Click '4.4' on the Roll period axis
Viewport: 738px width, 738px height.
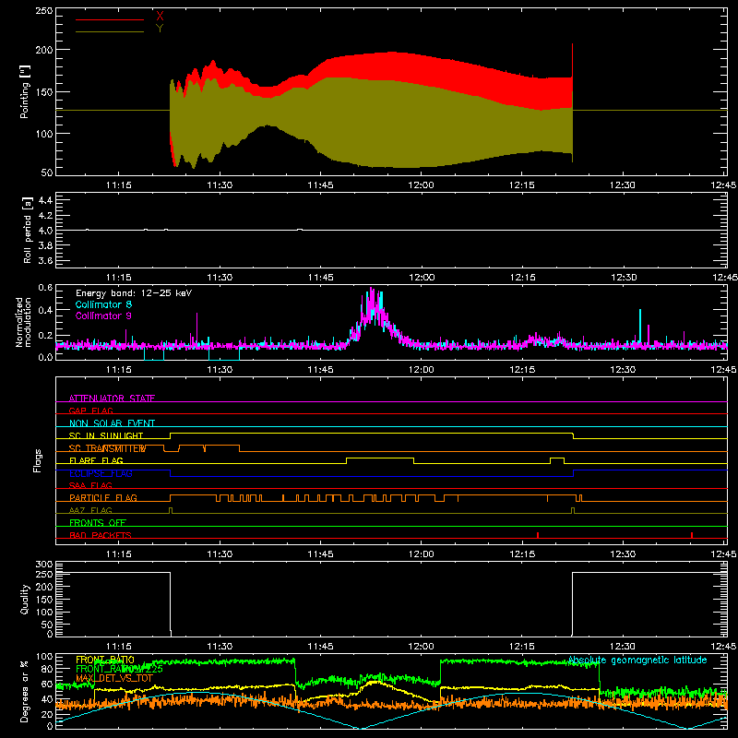[x=45, y=200]
